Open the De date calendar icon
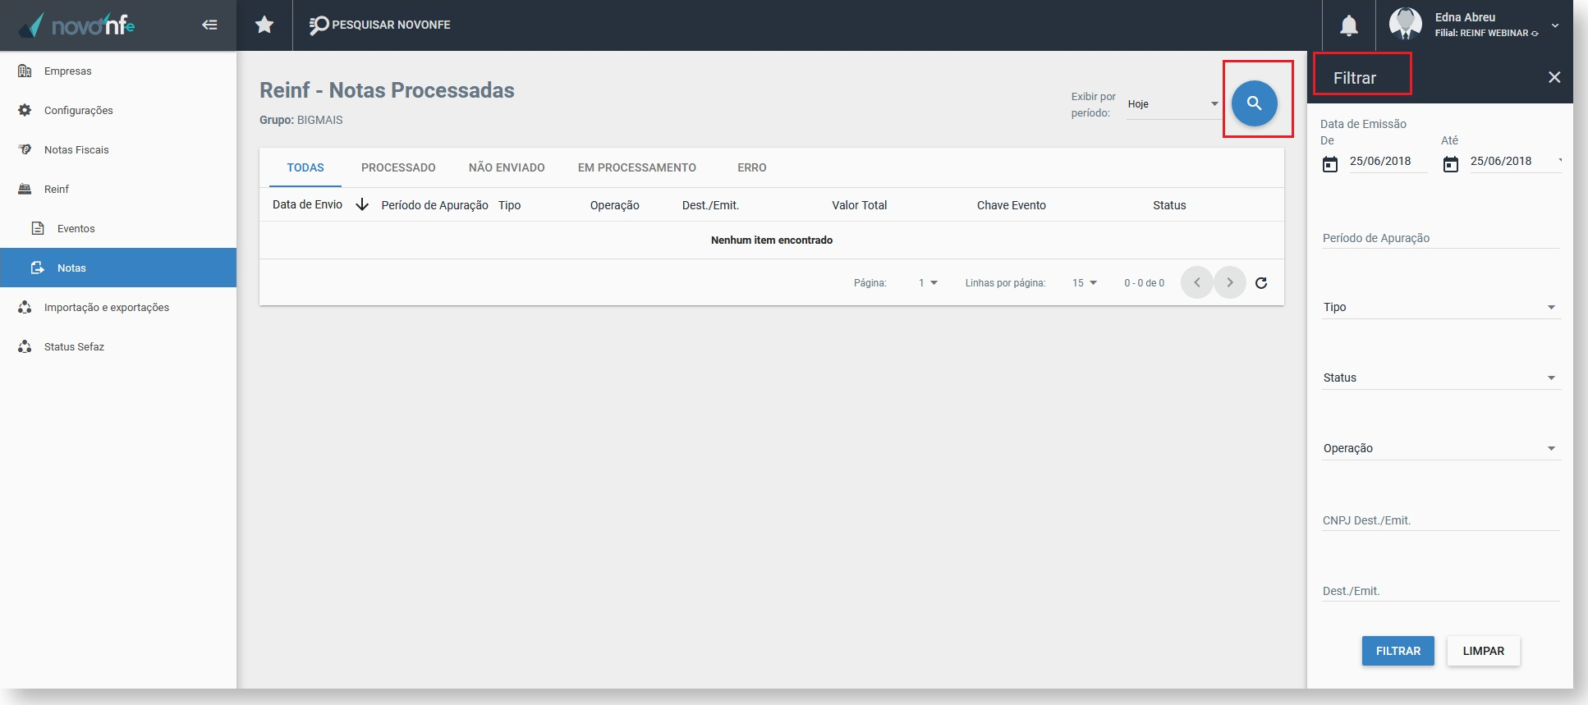Image resolution: width=1588 pixels, height=705 pixels. [x=1330, y=164]
